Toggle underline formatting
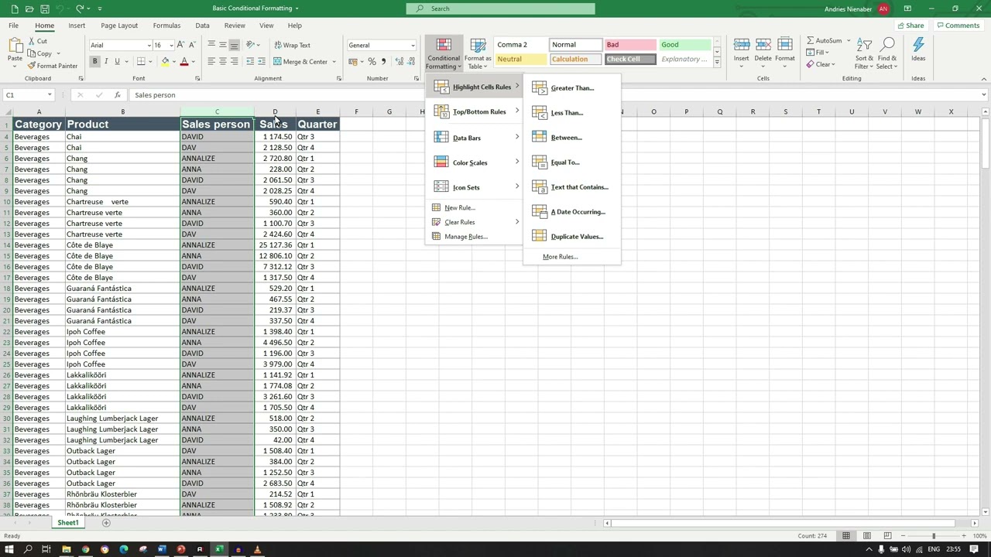The height and width of the screenshot is (557, 991). point(116,61)
